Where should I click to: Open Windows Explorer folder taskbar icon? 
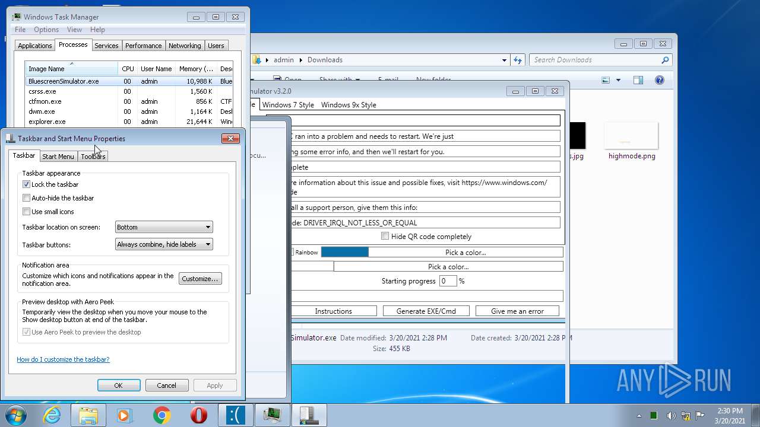pos(88,415)
